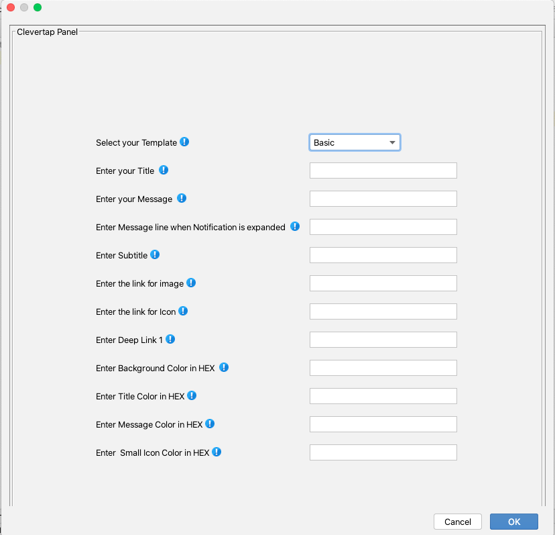Image resolution: width=555 pixels, height=535 pixels.
Task: Click the Cancel button
Action: pyautogui.click(x=458, y=522)
